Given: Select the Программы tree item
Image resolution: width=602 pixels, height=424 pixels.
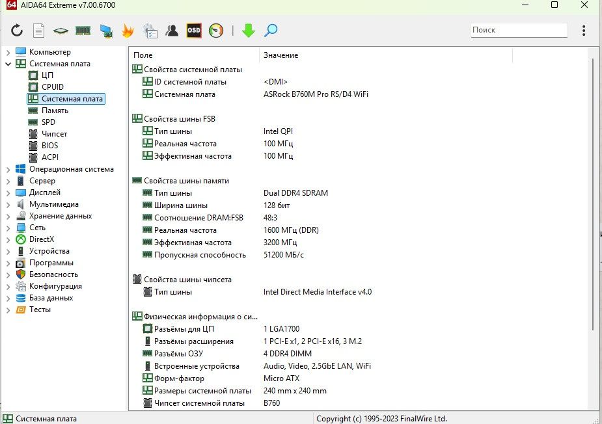Looking at the screenshot, I should tap(51, 263).
